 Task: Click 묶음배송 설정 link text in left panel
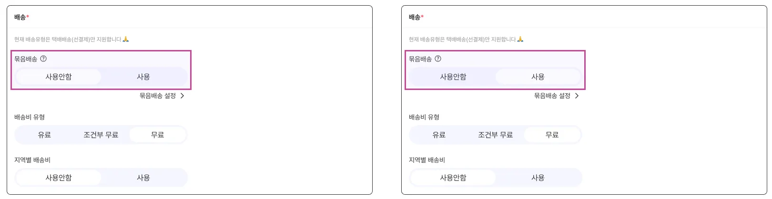click(158, 96)
